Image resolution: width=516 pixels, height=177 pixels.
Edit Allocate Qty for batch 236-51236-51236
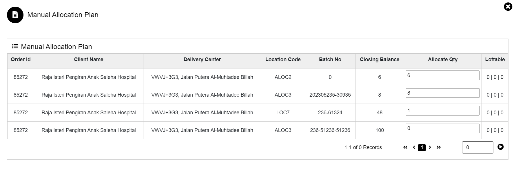pos(442,129)
